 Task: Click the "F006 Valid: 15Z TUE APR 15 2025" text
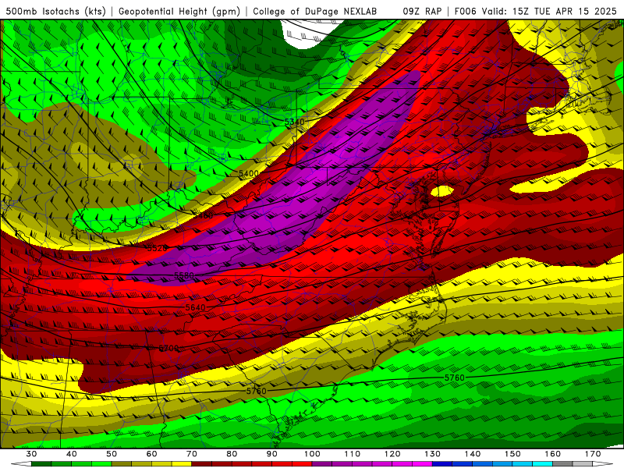coord(535,11)
